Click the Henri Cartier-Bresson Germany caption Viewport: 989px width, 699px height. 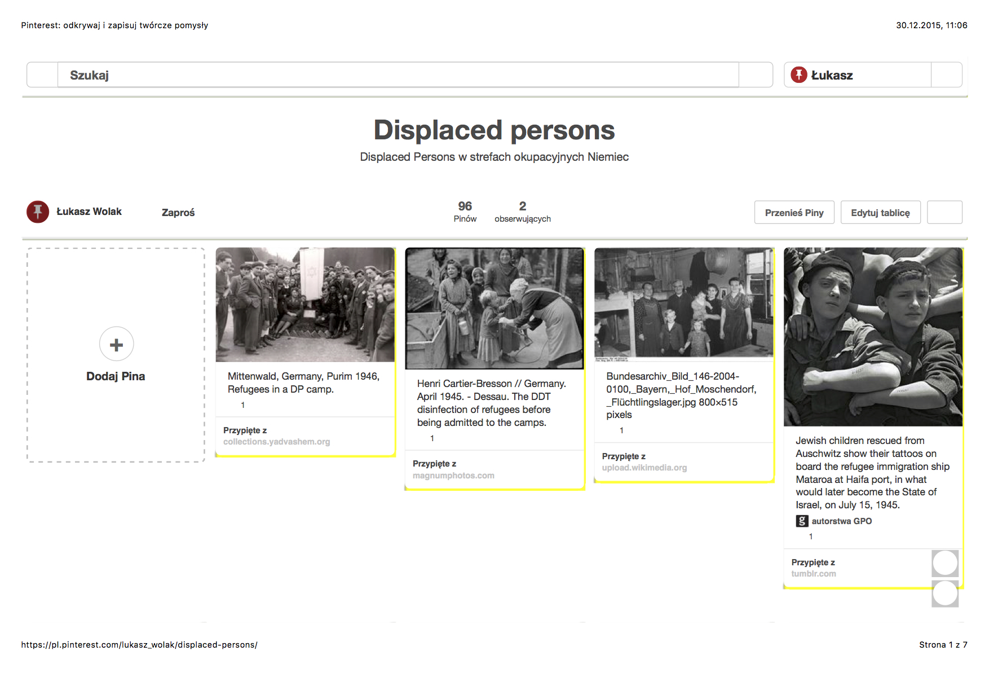pyautogui.click(x=492, y=403)
